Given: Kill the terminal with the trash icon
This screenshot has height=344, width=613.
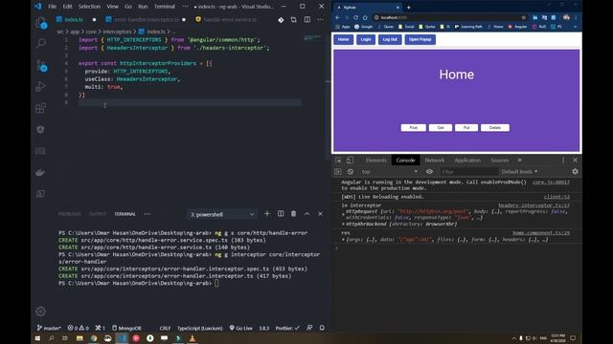Looking at the screenshot, I should tap(294, 214).
